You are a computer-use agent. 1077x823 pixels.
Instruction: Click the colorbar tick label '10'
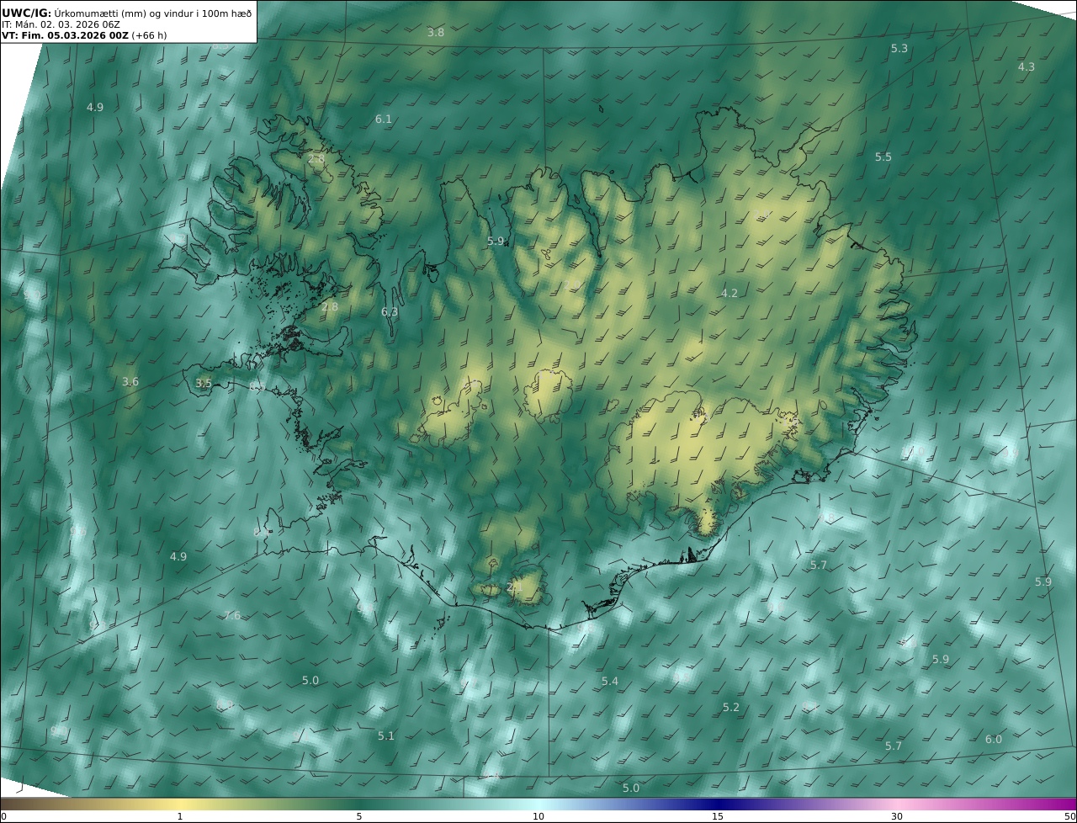(538, 816)
